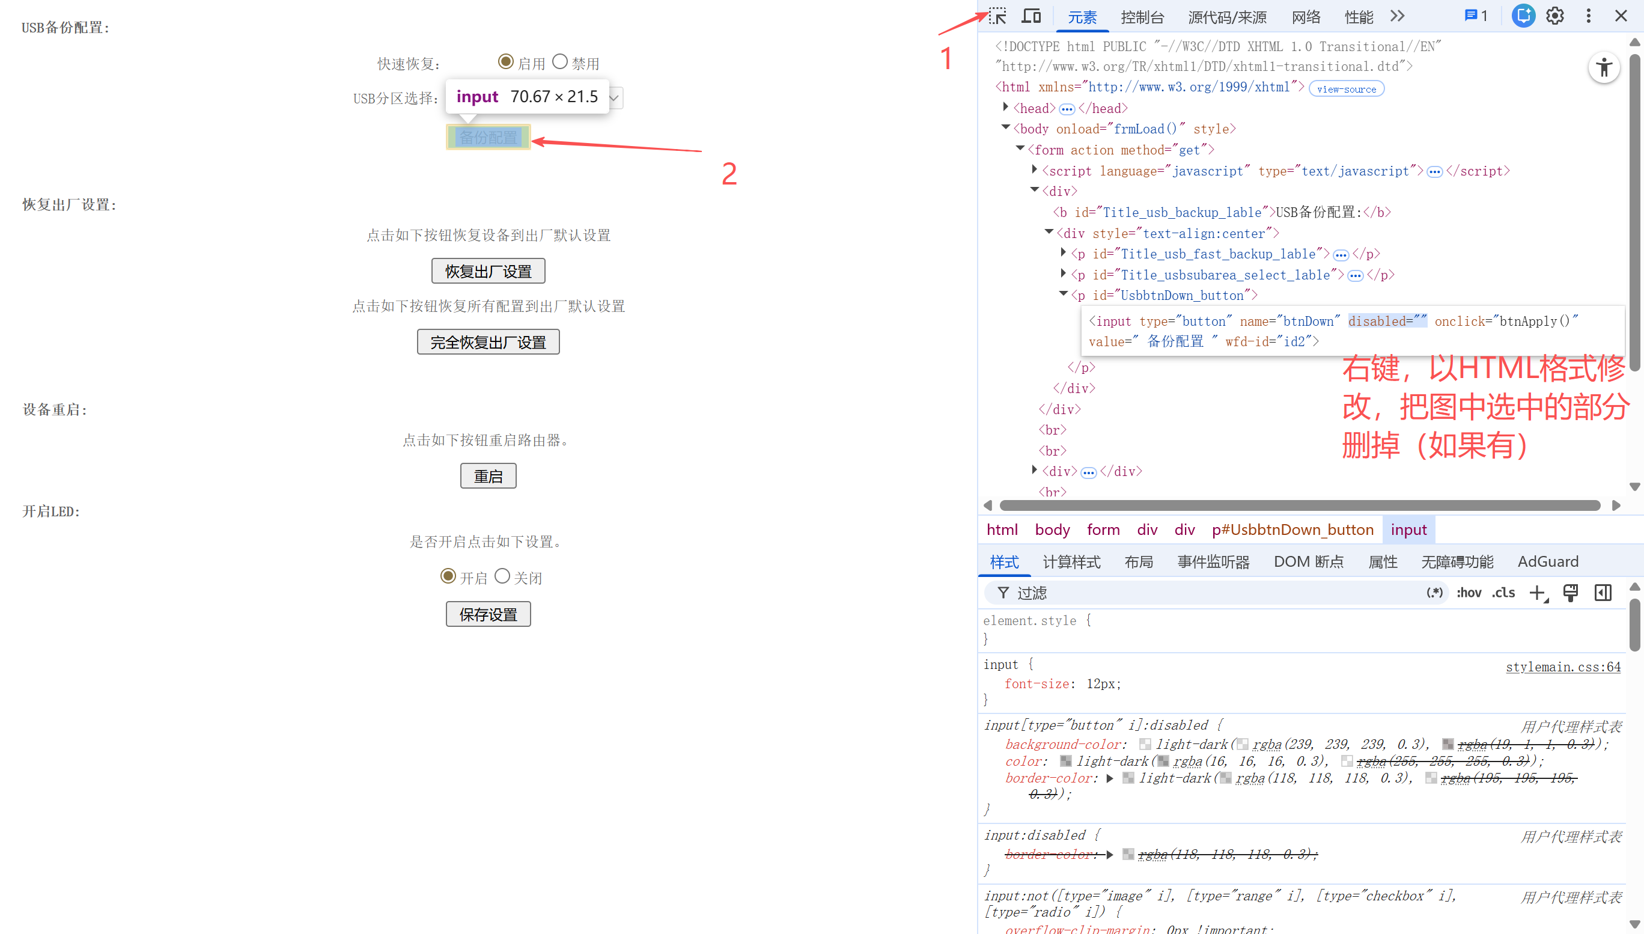This screenshot has height=934, width=1644.
Task: Open the USB分区选择 dropdown arrow
Action: [x=613, y=98]
